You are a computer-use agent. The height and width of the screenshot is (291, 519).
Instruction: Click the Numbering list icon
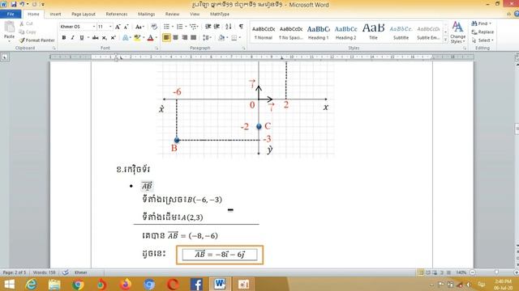point(179,27)
